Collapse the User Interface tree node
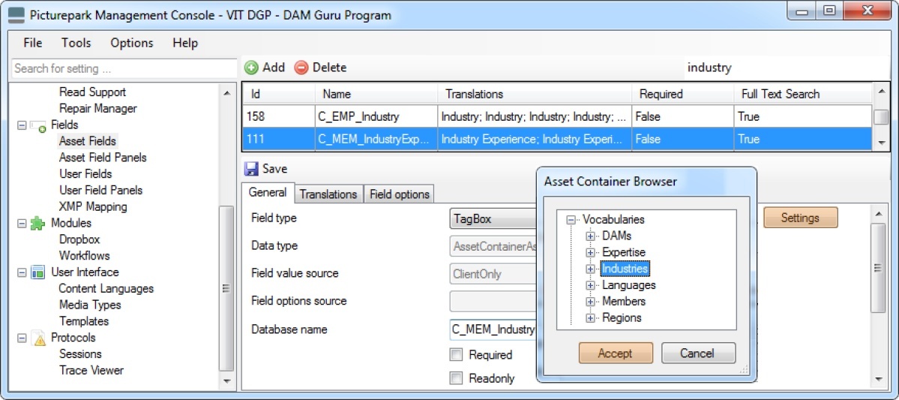The width and height of the screenshot is (899, 400). (x=22, y=272)
